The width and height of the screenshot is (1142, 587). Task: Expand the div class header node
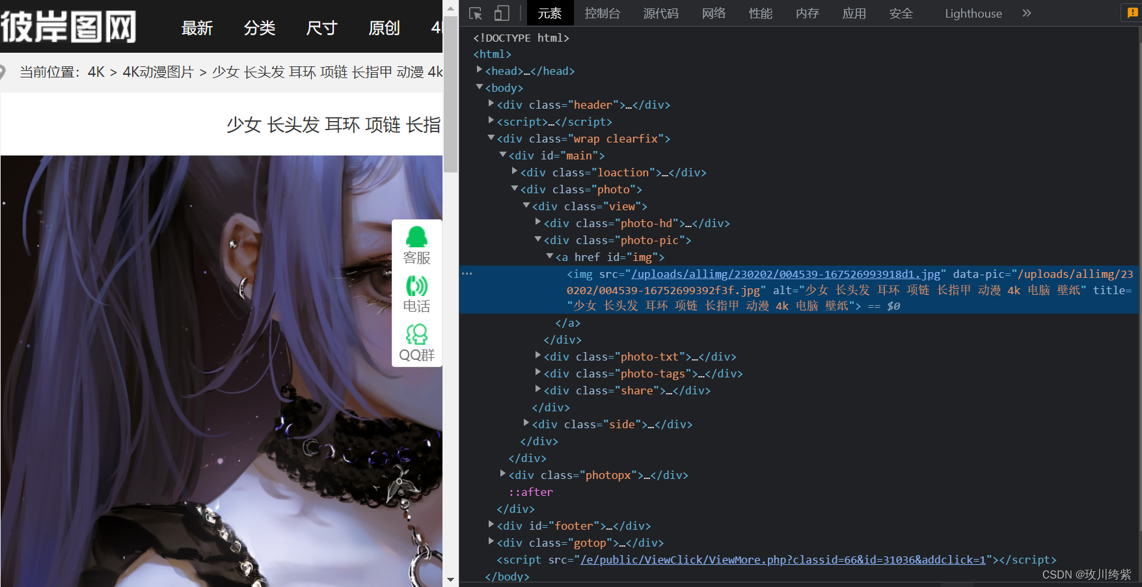tap(491, 103)
